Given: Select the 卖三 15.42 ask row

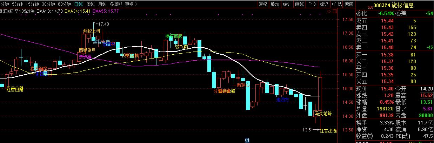Looking at the screenshot, I should (x=395, y=34).
